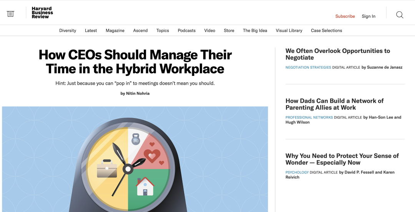Open the Diversity nav item
This screenshot has height=212, width=415.
(x=68, y=30)
